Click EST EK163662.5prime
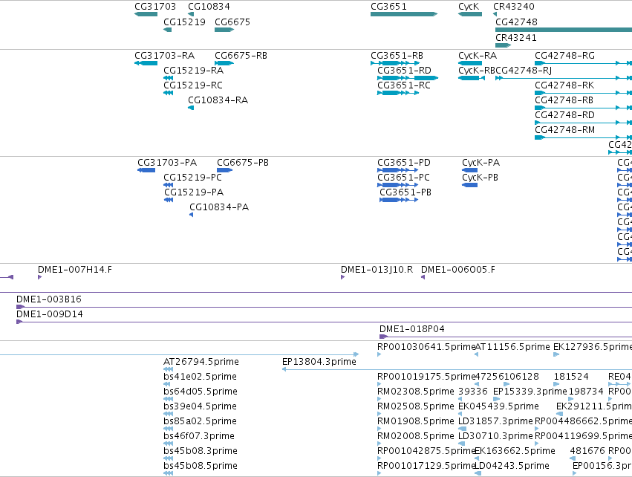This screenshot has width=632, height=477. [x=477, y=458]
